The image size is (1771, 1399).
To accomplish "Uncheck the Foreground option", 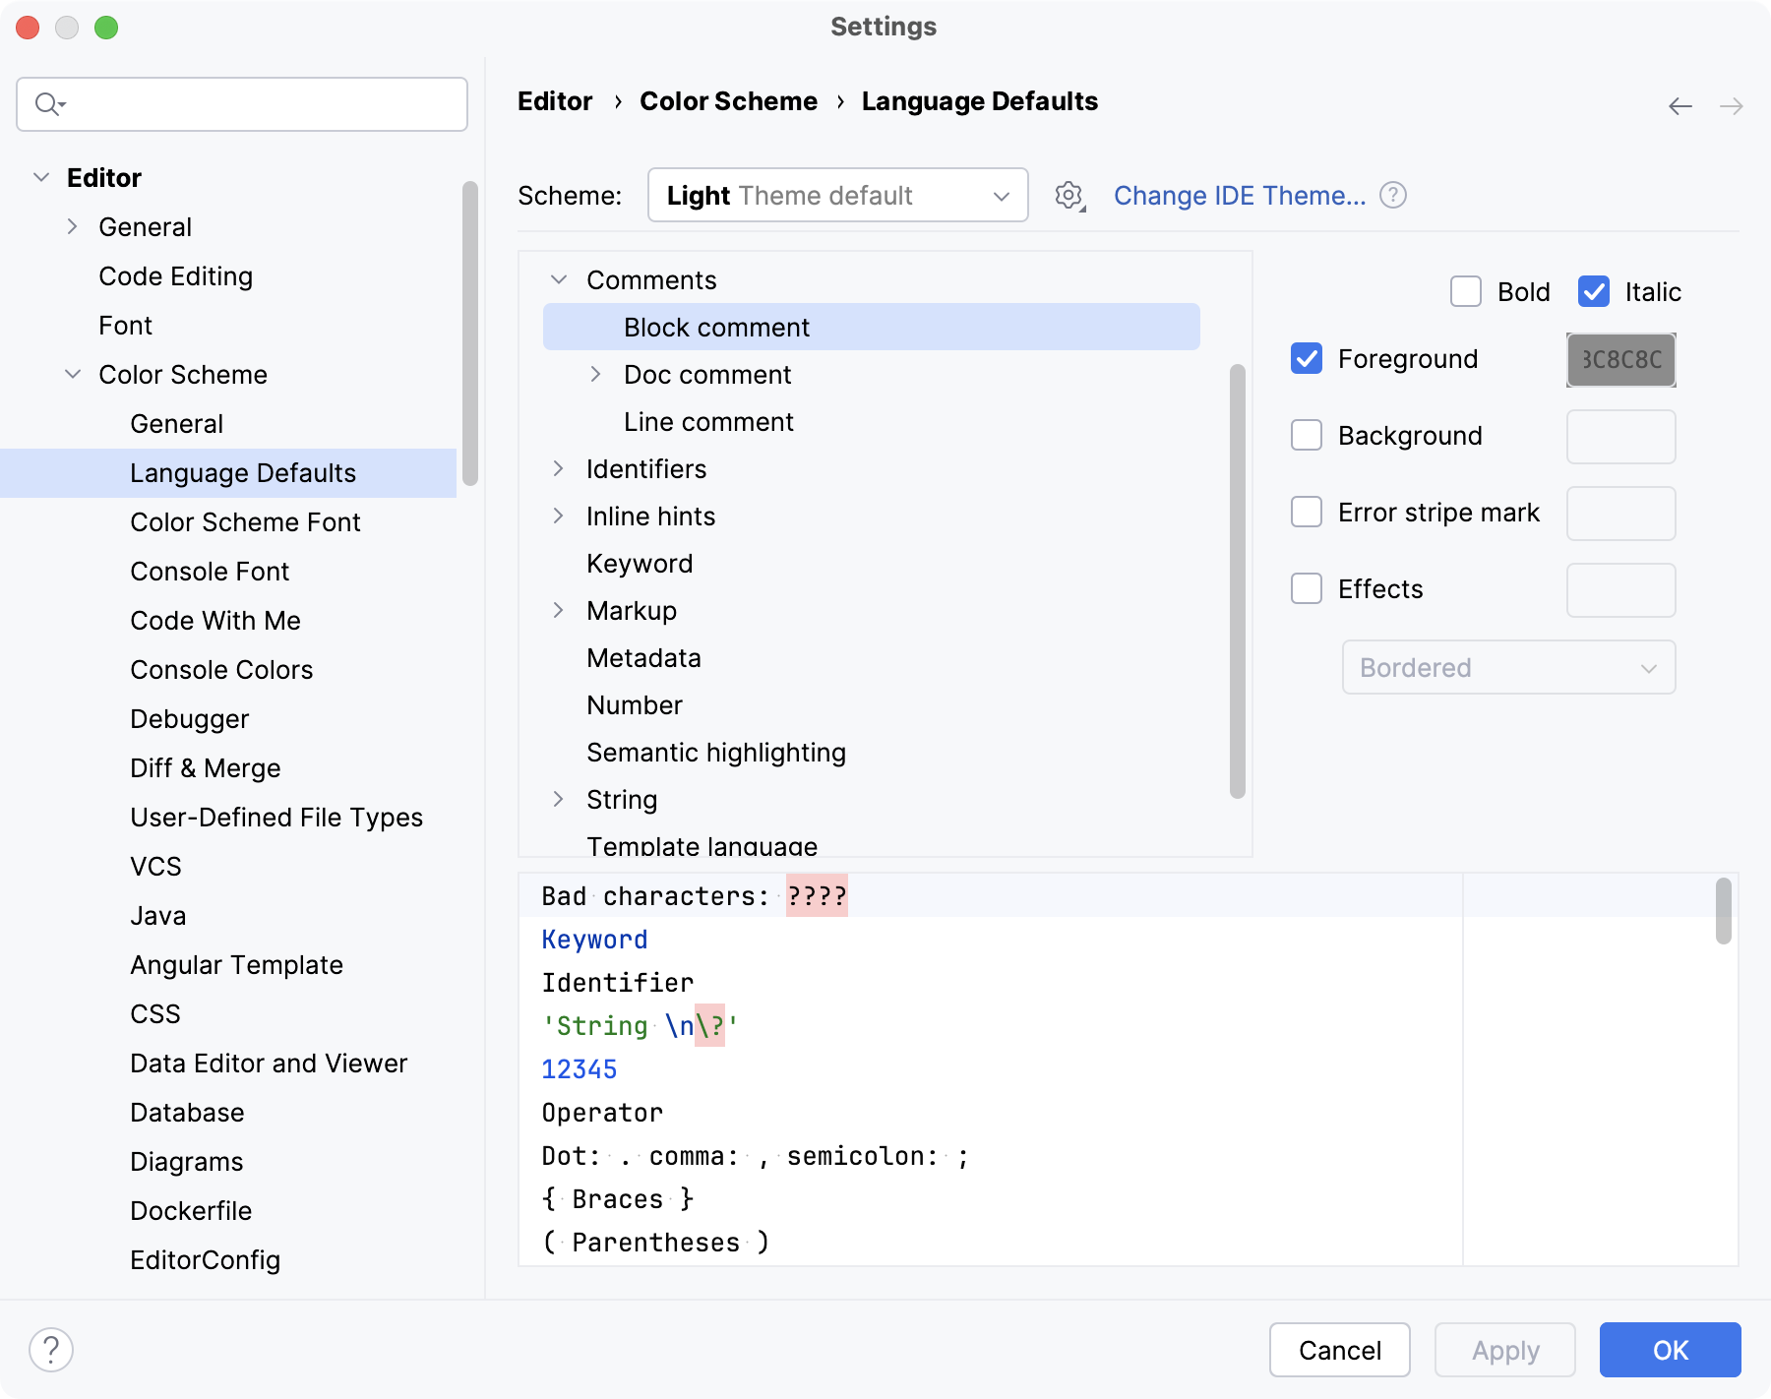I will (1307, 358).
